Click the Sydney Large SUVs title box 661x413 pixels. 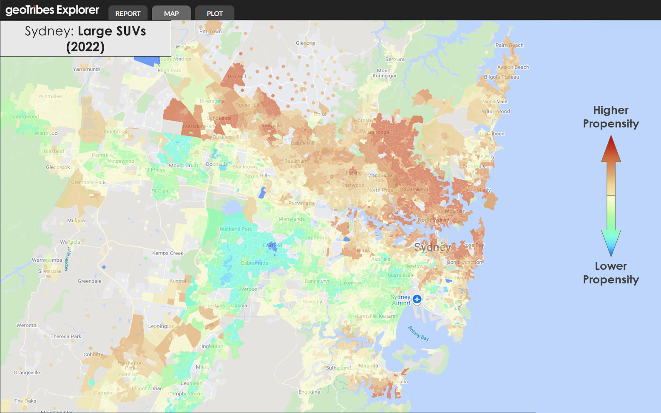click(x=85, y=39)
